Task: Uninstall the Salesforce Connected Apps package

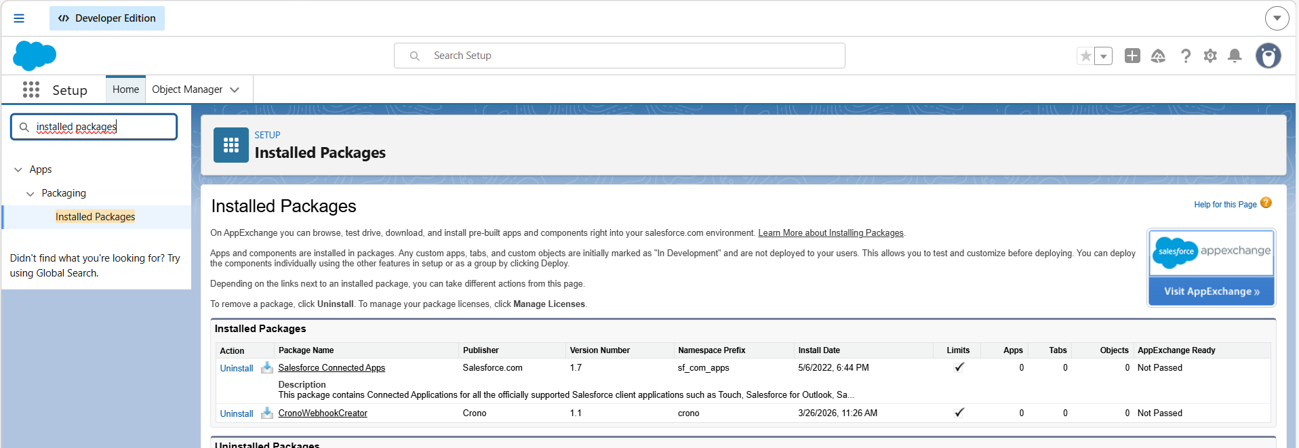Action: [237, 369]
